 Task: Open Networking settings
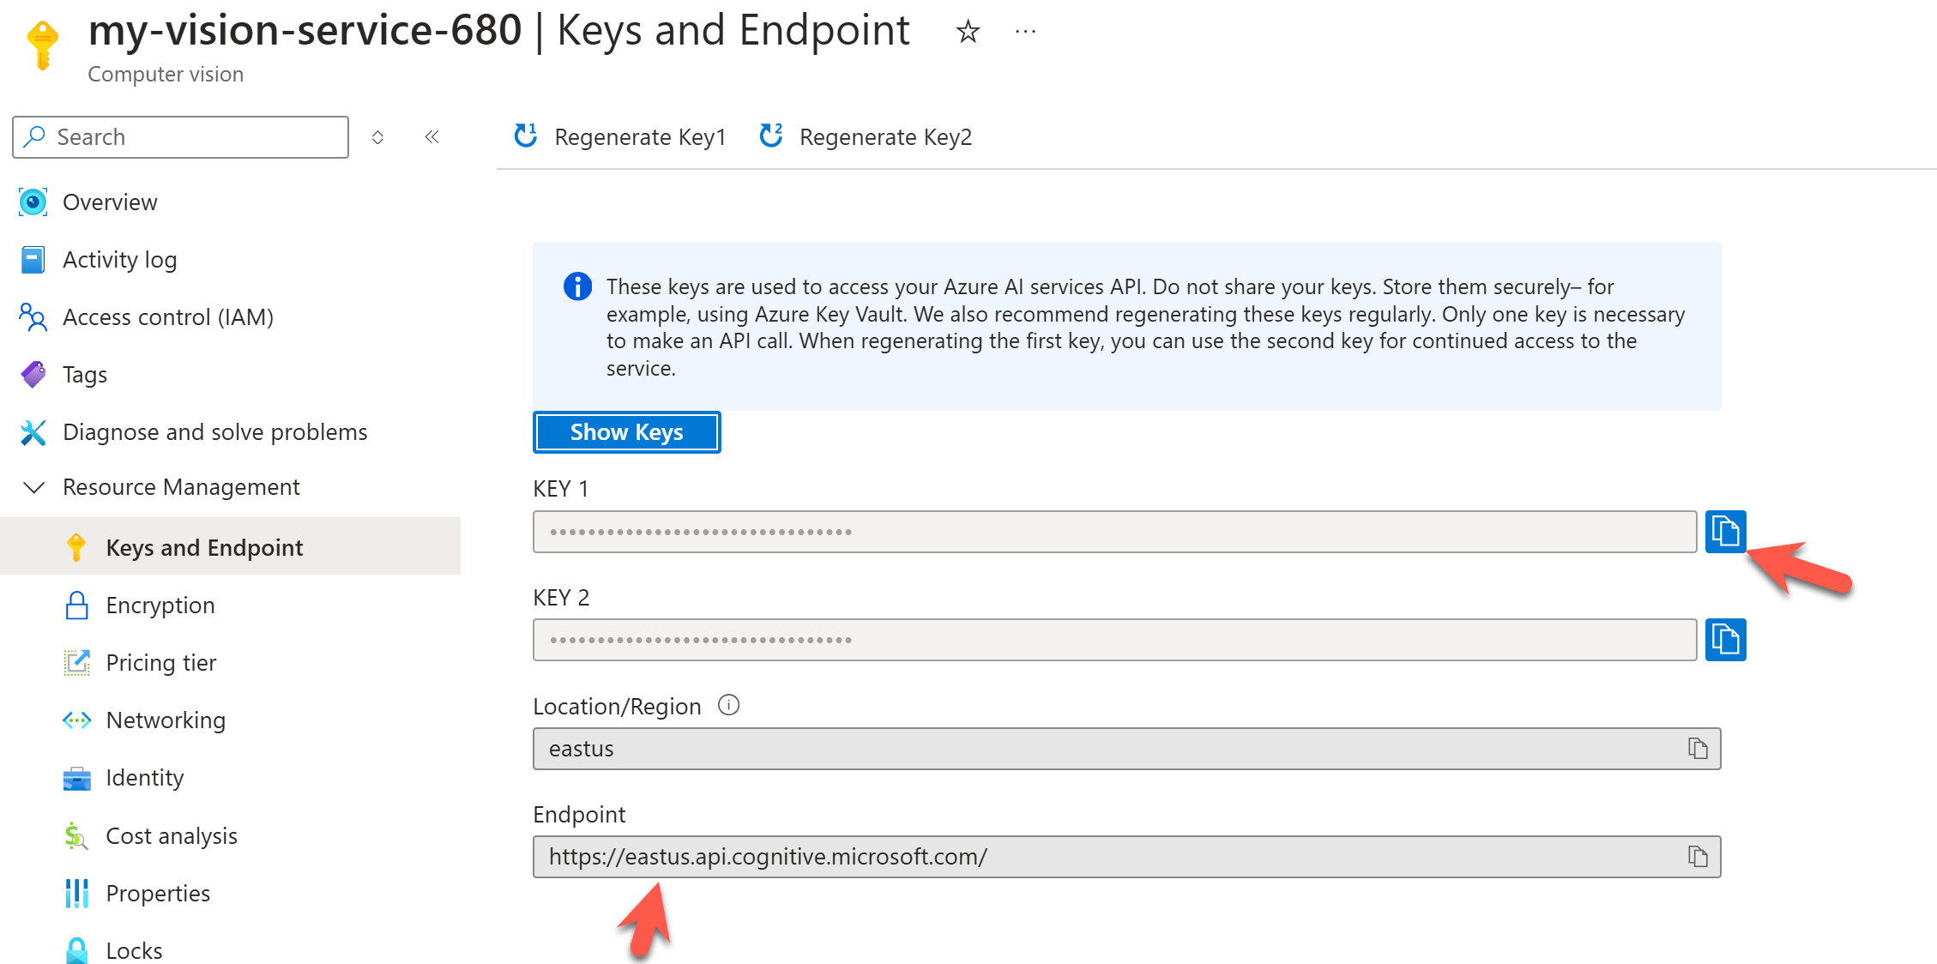[166, 720]
